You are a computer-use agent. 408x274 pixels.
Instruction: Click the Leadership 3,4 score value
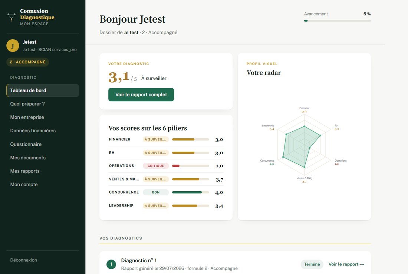pos(219,206)
